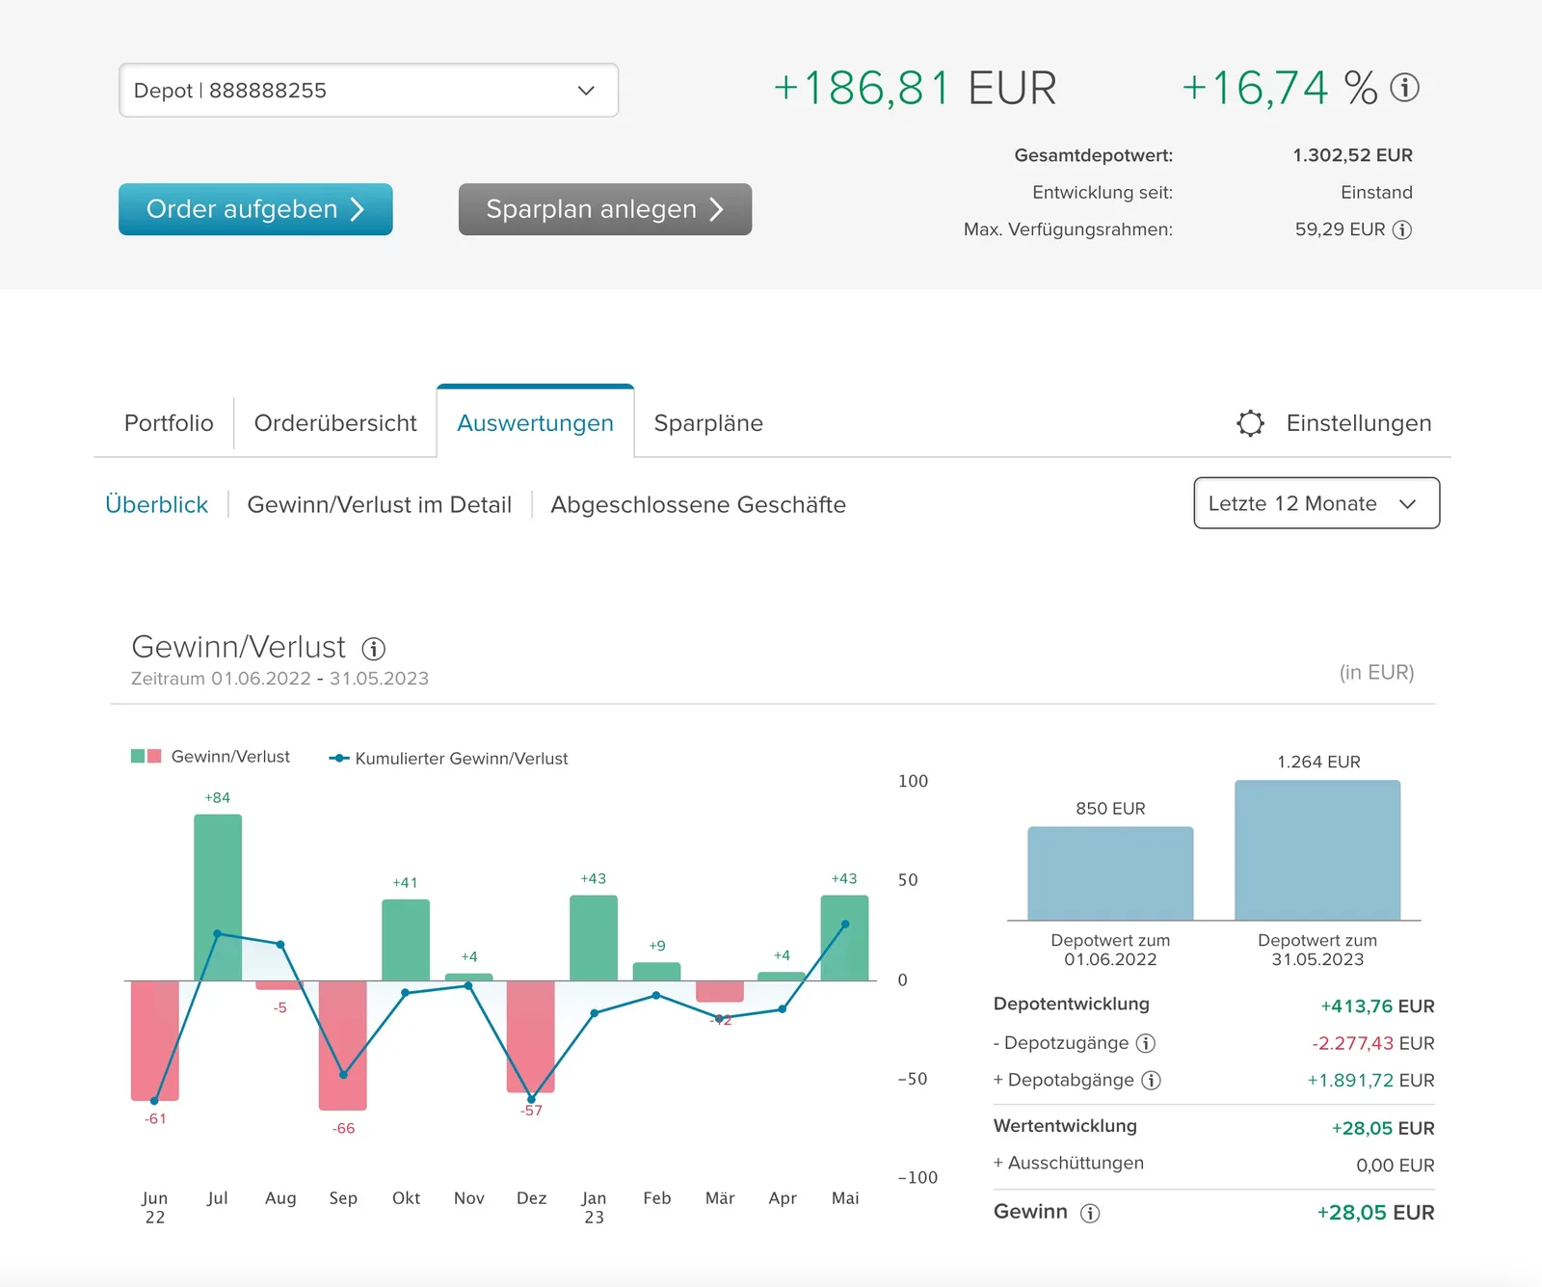
Task: Click the Sparplan anlegen button
Action: (605, 209)
